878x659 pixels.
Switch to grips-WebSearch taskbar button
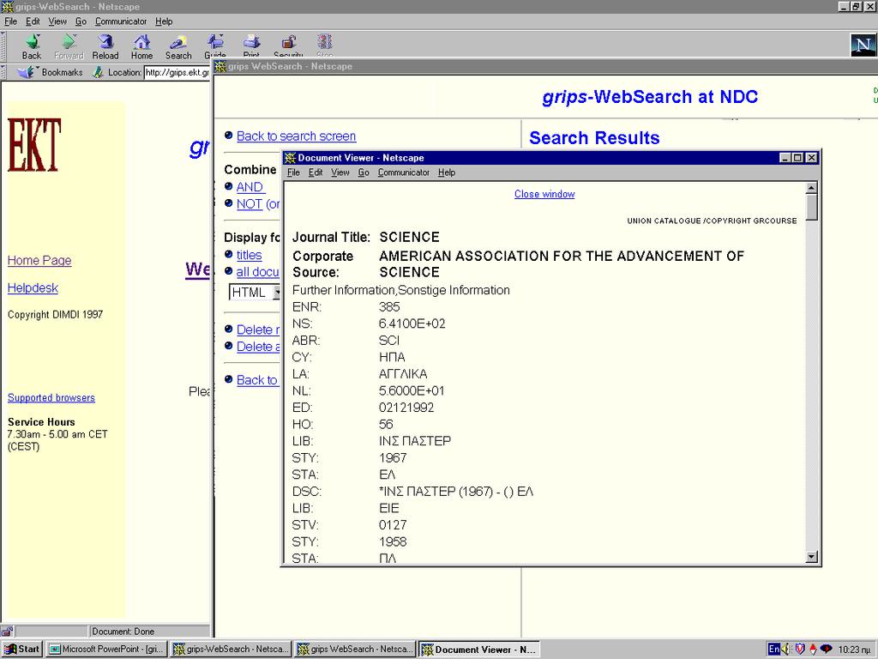231,649
